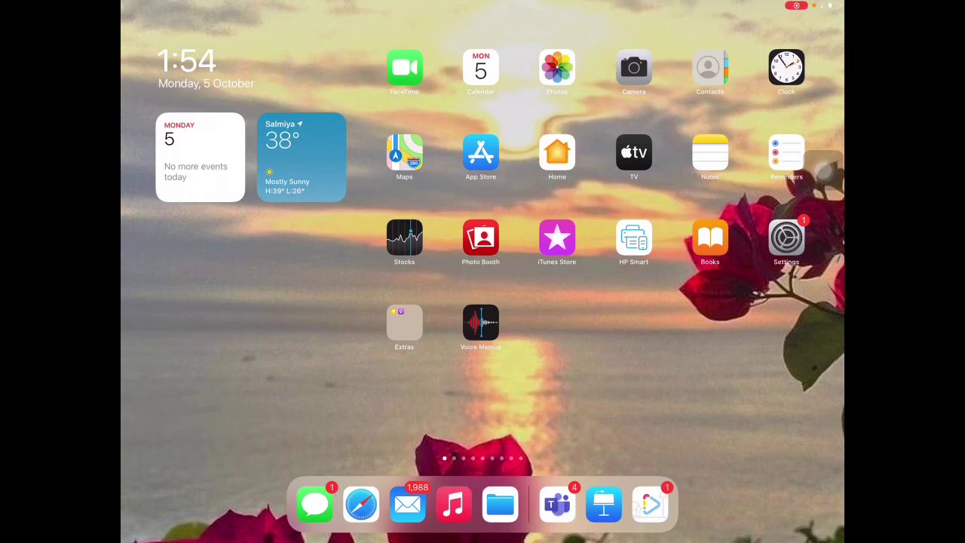Viewport: 965px width, 543px height.
Task: Launch Microsoft Teams from the dock
Action: tap(557, 505)
